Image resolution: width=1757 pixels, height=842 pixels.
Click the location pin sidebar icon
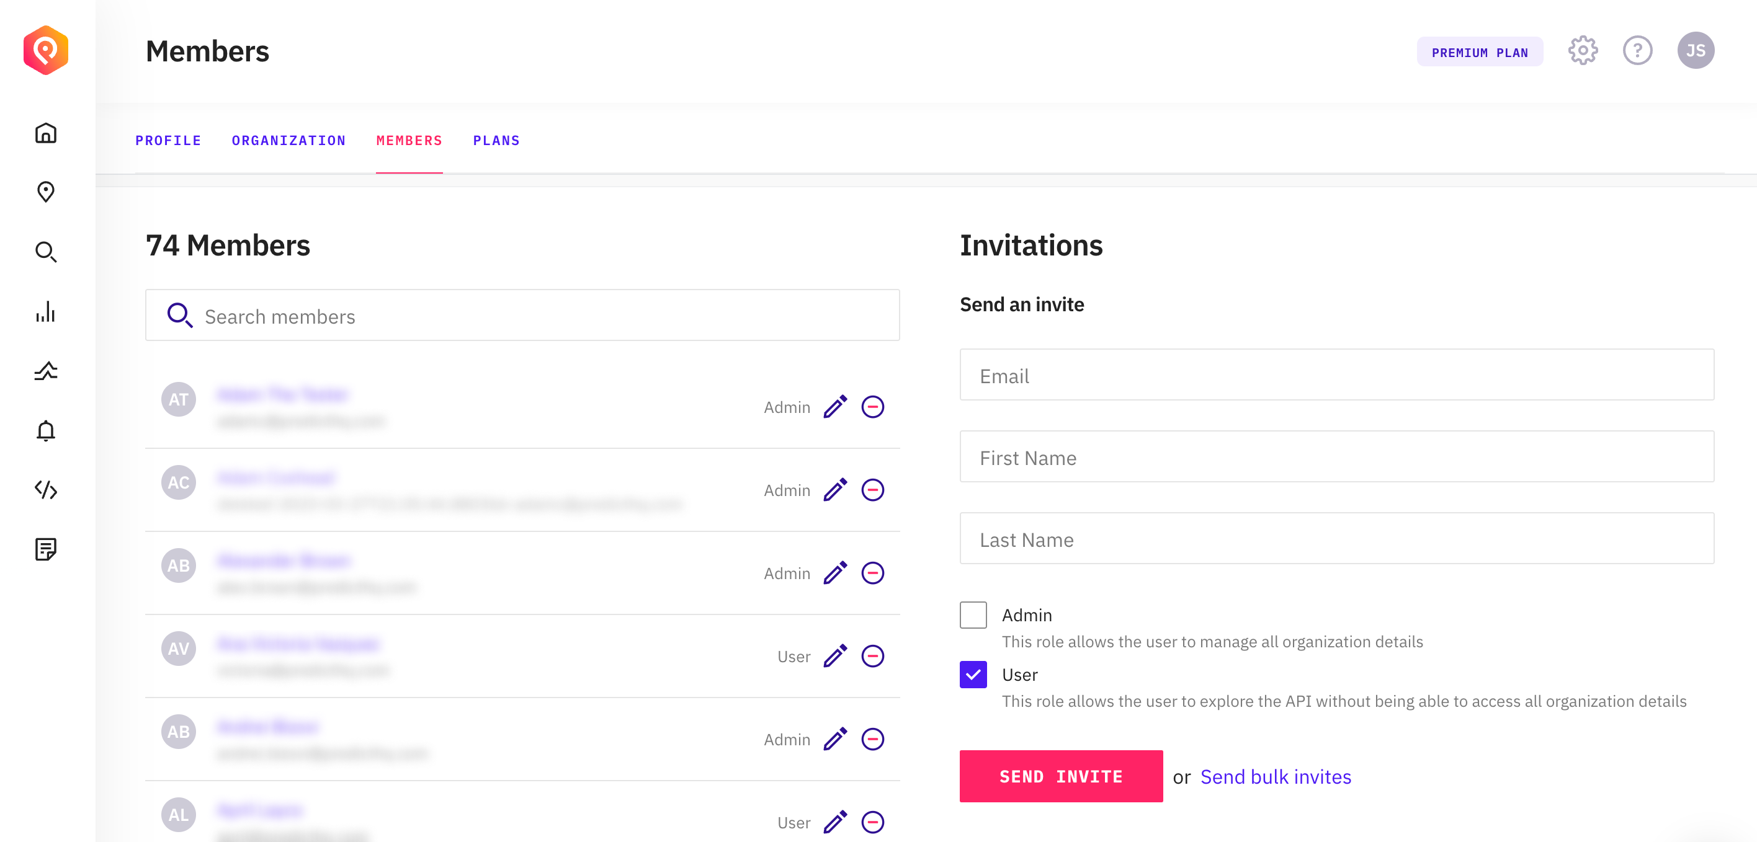[46, 192]
